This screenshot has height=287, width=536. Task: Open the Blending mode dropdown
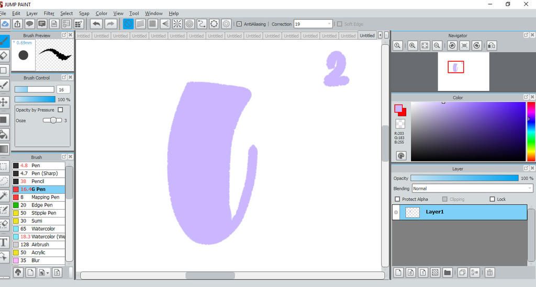point(530,188)
